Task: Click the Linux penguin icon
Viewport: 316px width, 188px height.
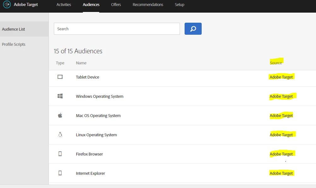Action: 60,135
